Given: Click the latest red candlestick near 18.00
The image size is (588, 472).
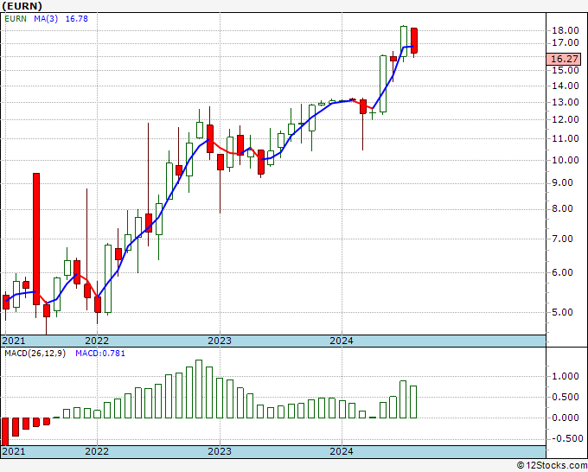Looking at the screenshot, I should 414,41.
